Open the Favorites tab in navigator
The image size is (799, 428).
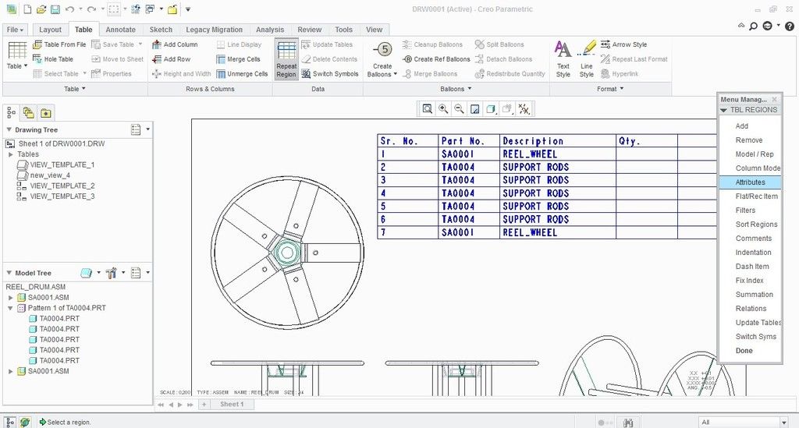(46, 113)
